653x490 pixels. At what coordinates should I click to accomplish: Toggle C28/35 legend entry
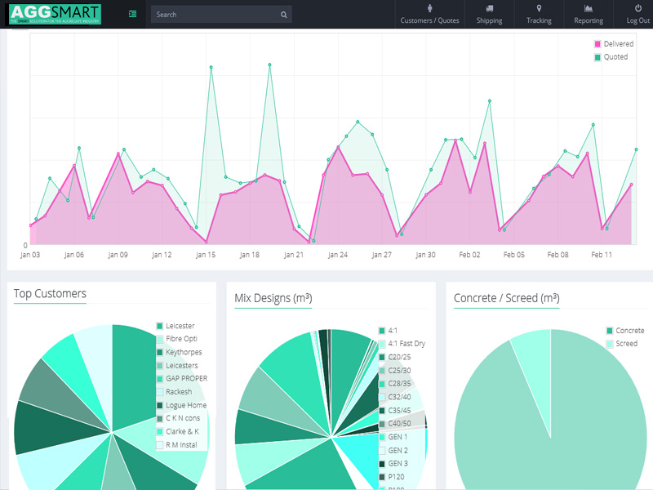click(x=395, y=384)
